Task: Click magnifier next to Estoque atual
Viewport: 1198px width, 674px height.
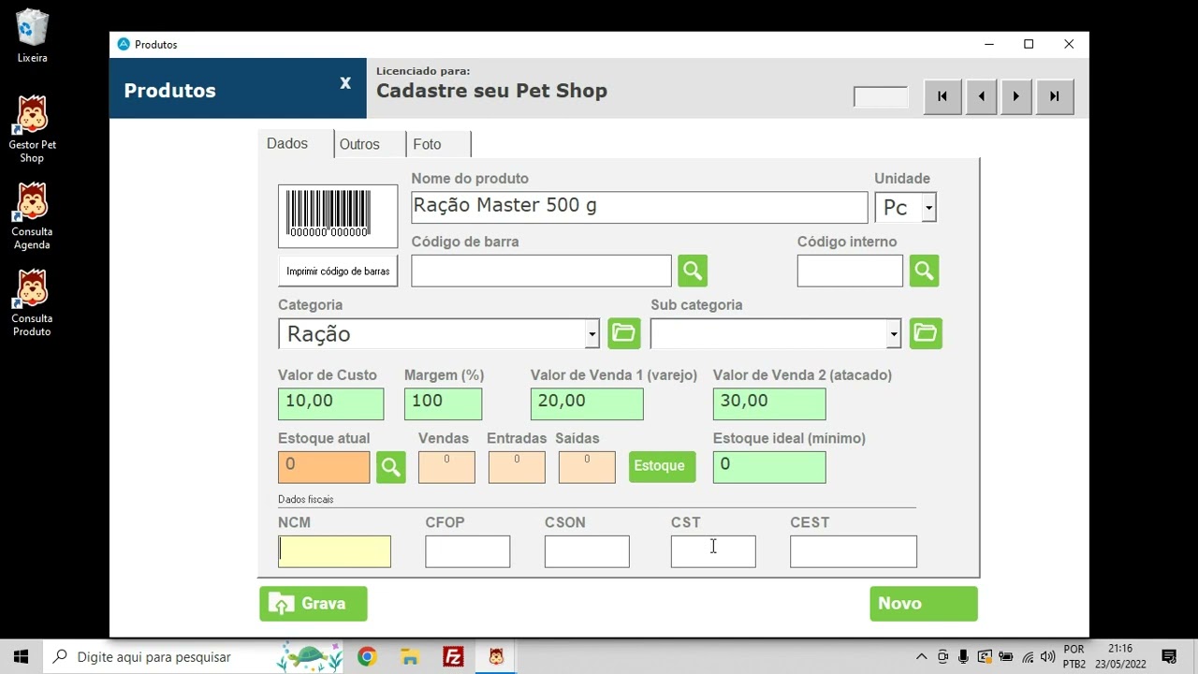Action: click(391, 466)
